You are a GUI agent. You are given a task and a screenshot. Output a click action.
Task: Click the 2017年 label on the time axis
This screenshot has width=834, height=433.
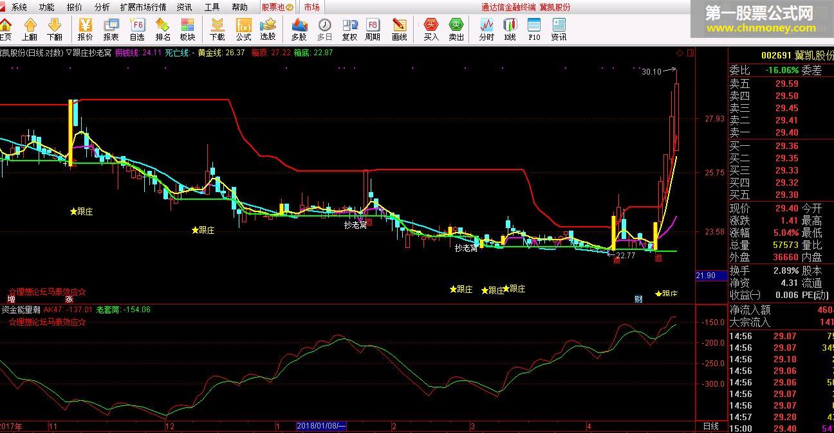pos(11,427)
